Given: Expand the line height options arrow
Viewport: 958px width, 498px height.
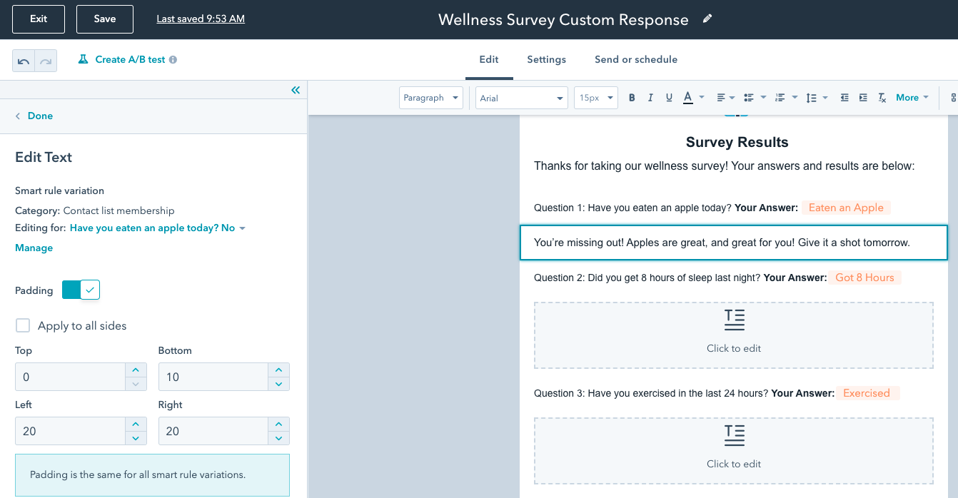Looking at the screenshot, I should 825,98.
